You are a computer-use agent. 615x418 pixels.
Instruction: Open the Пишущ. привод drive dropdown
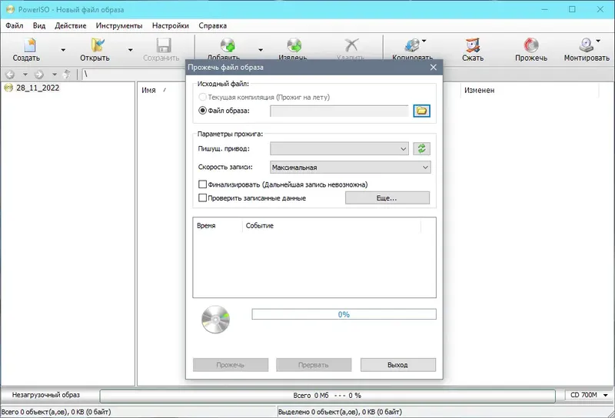tap(339, 148)
